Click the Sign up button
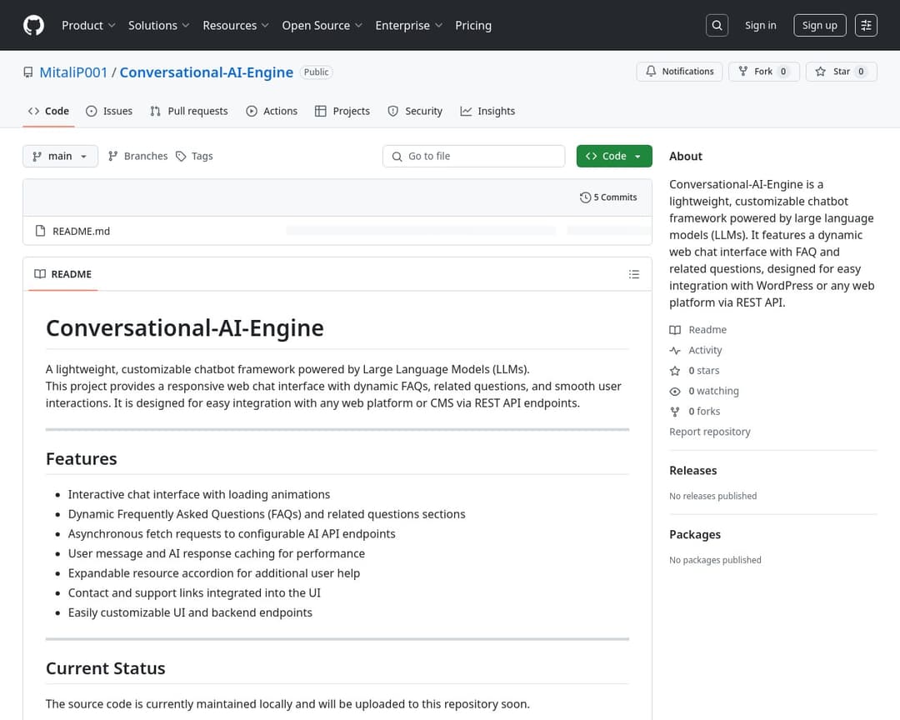 pyautogui.click(x=820, y=25)
